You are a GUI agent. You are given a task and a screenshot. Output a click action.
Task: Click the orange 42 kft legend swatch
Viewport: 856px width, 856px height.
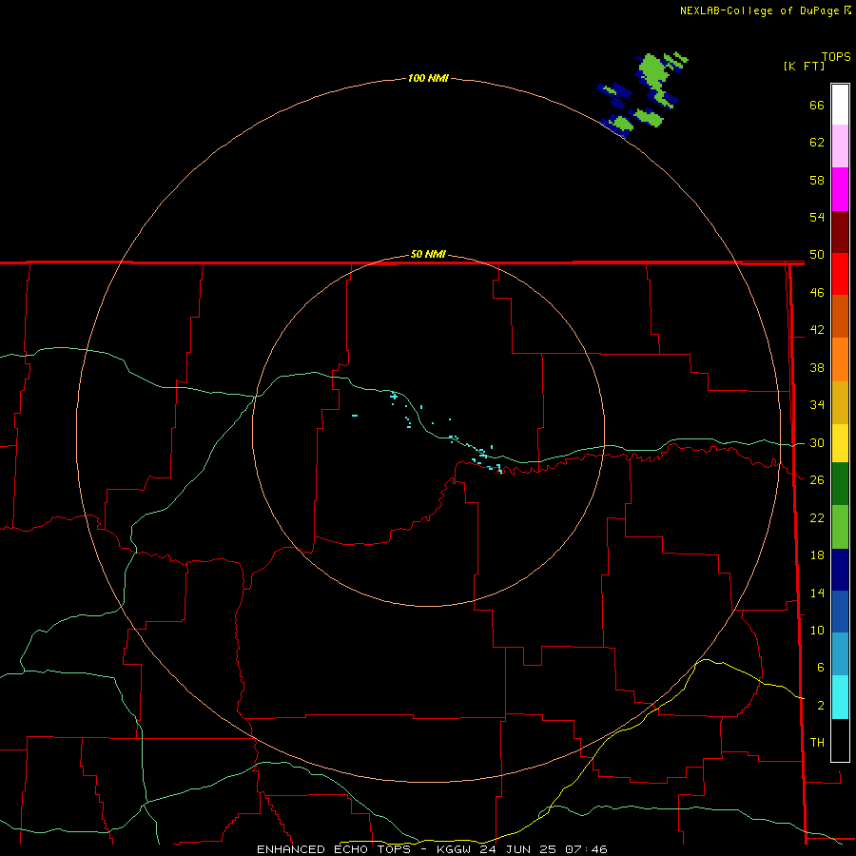[840, 360]
